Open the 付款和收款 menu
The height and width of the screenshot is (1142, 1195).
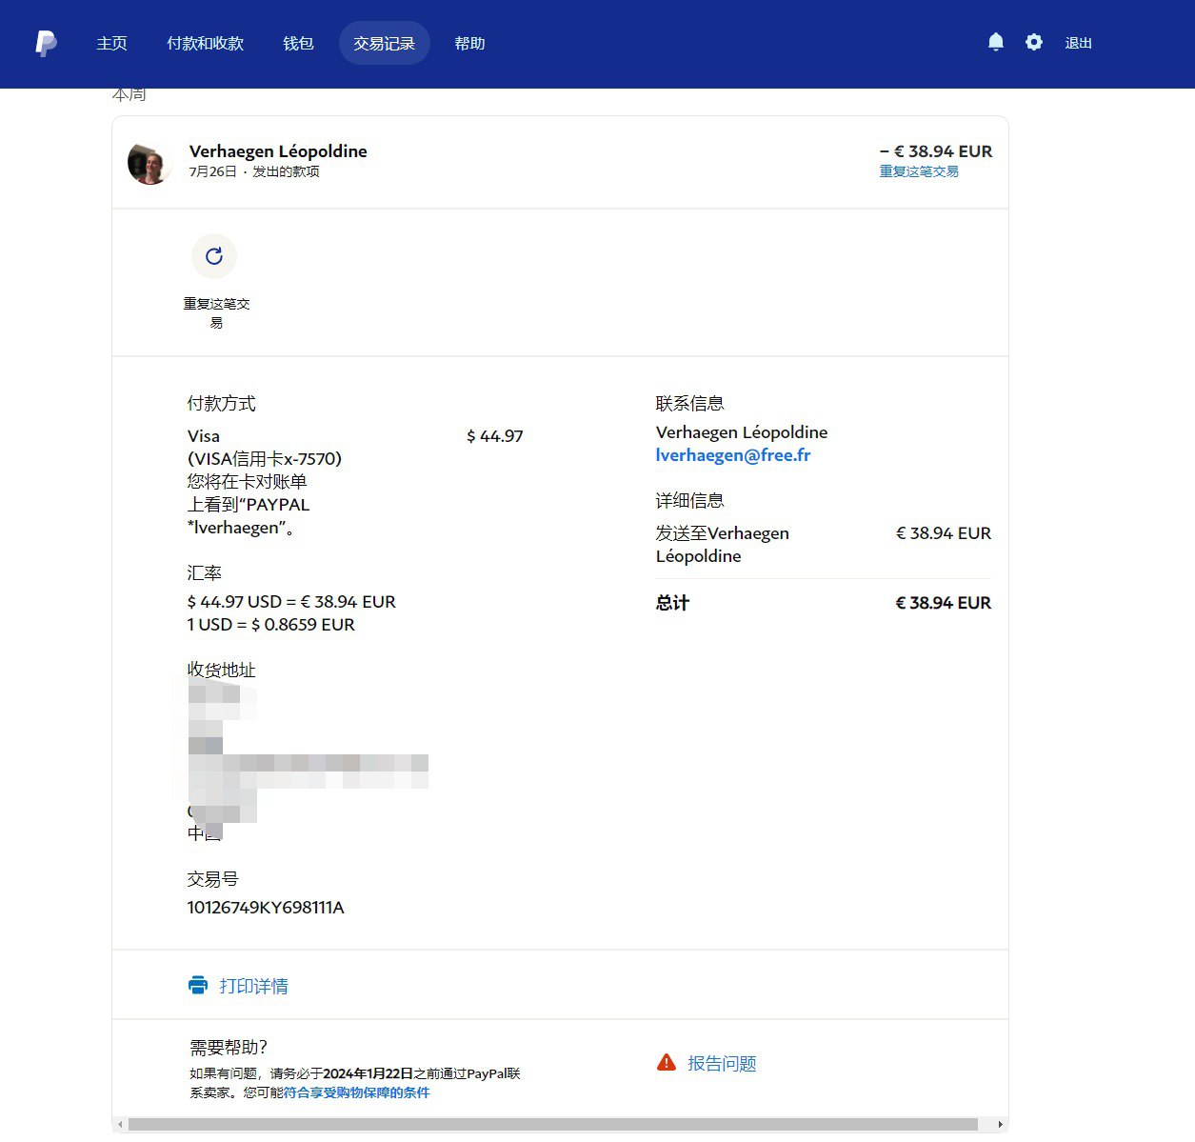205,44
